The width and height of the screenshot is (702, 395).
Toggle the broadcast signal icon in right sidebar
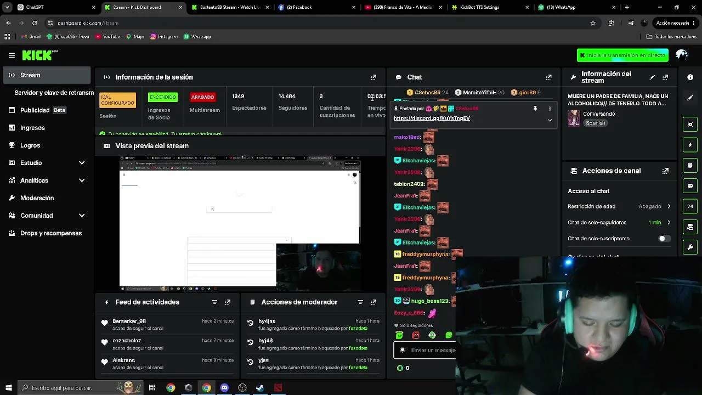point(690,206)
